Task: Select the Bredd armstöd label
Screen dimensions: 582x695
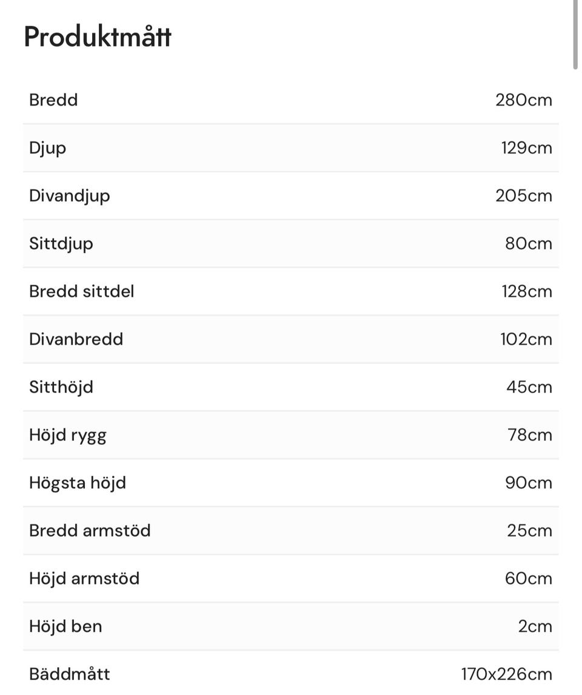Action: point(90,531)
